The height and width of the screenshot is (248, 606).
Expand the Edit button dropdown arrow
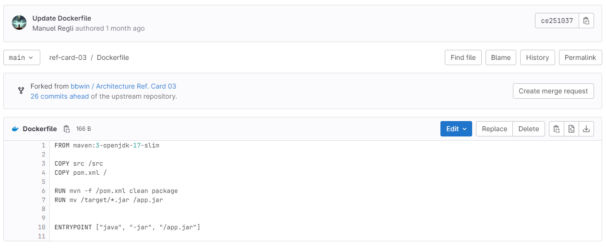464,129
